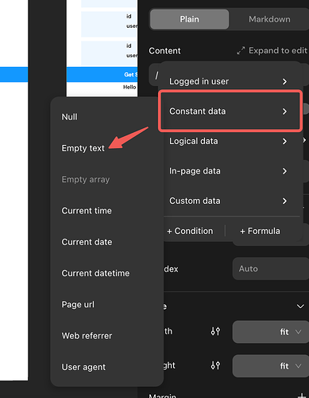Select Null from the constant data list

pos(69,117)
